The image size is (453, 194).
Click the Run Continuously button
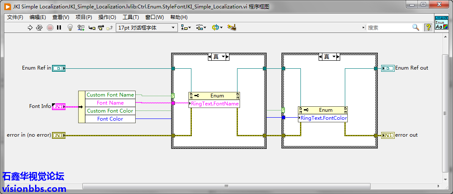coord(39,27)
